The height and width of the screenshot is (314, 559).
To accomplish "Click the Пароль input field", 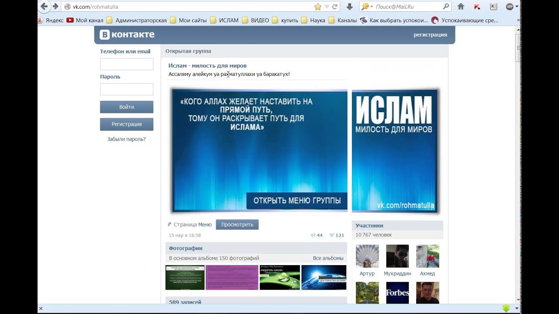I will 127,89.
